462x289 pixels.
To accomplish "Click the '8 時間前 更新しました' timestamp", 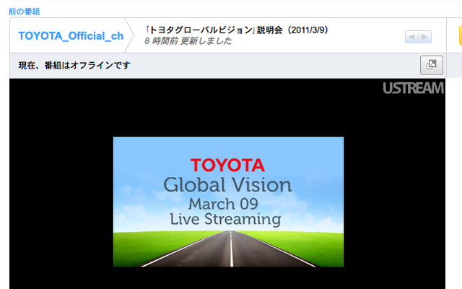I will tap(188, 40).
